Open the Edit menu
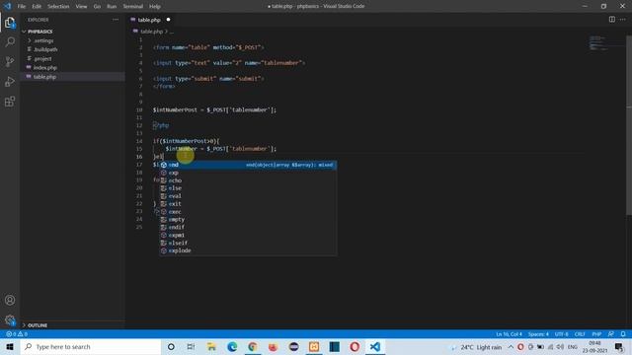This screenshot has height=355, width=632. click(37, 7)
